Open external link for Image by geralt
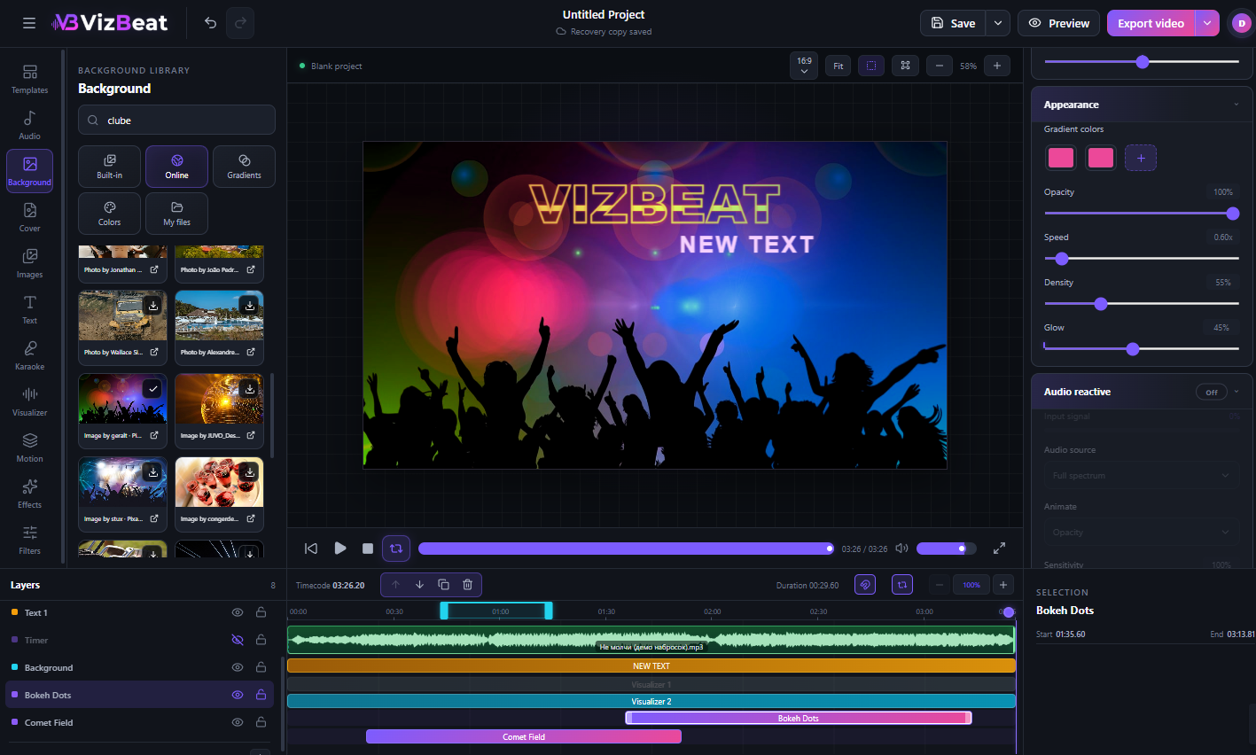Viewport: 1256px width, 755px height. [153, 435]
